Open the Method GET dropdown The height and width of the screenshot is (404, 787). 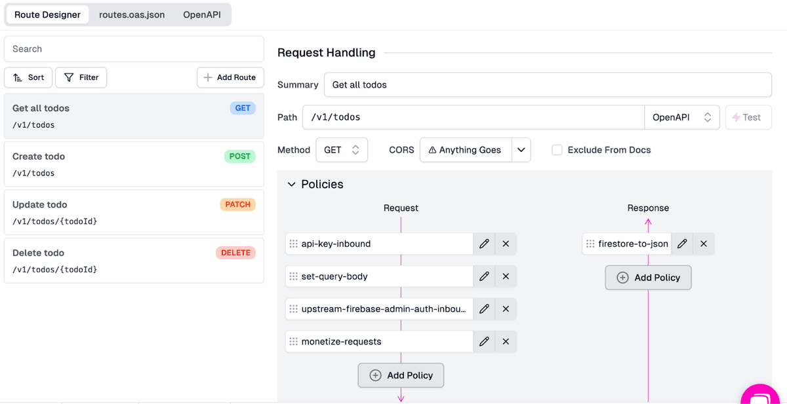pyautogui.click(x=342, y=150)
